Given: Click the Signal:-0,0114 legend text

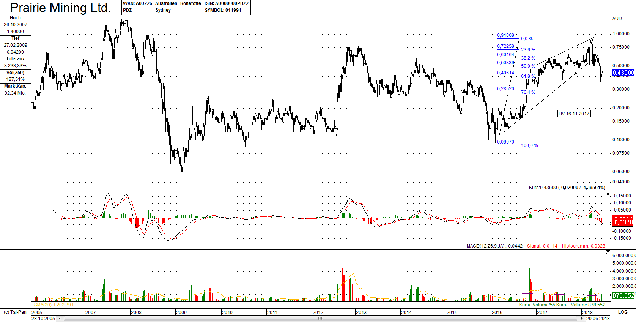Looking at the screenshot, I should [x=542, y=246].
